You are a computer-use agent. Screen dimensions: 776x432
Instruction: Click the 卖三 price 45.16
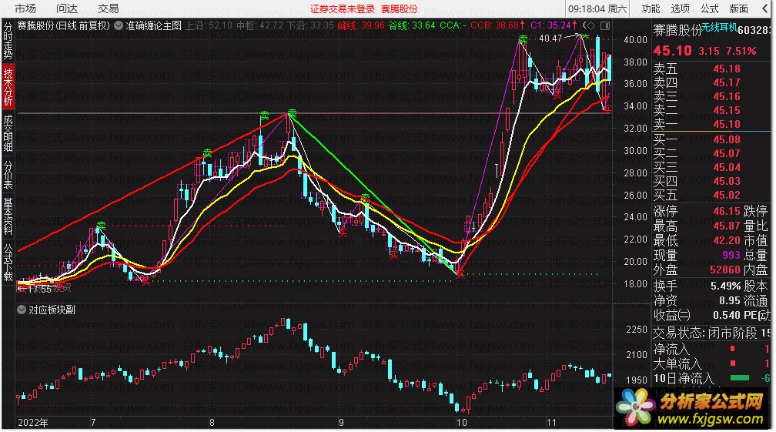point(727,96)
